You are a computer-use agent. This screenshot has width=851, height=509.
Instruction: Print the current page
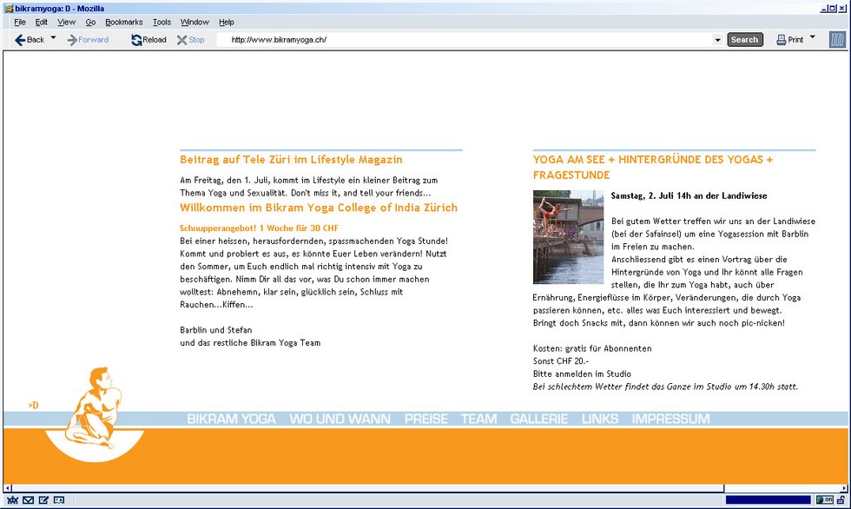point(790,40)
